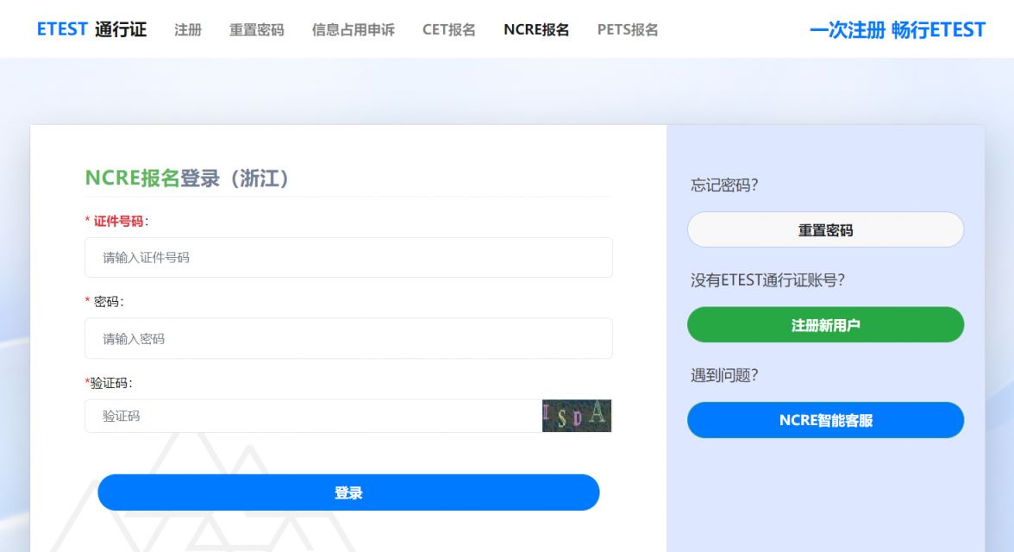
Task: Submit the form with the 登录 button
Action: (348, 492)
